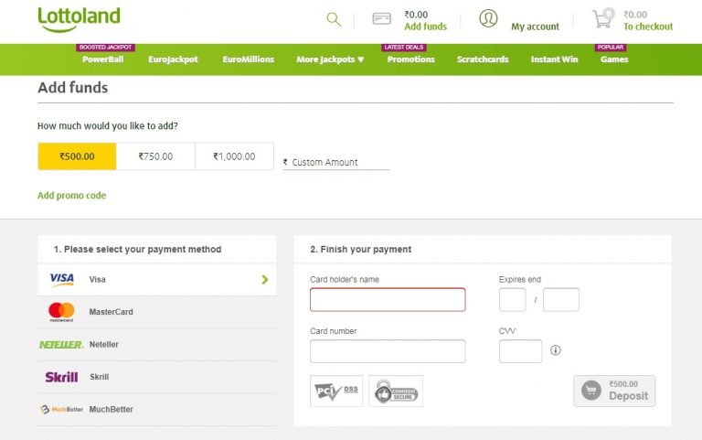Click the CVV info icon
702x440 pixels.
556,350
